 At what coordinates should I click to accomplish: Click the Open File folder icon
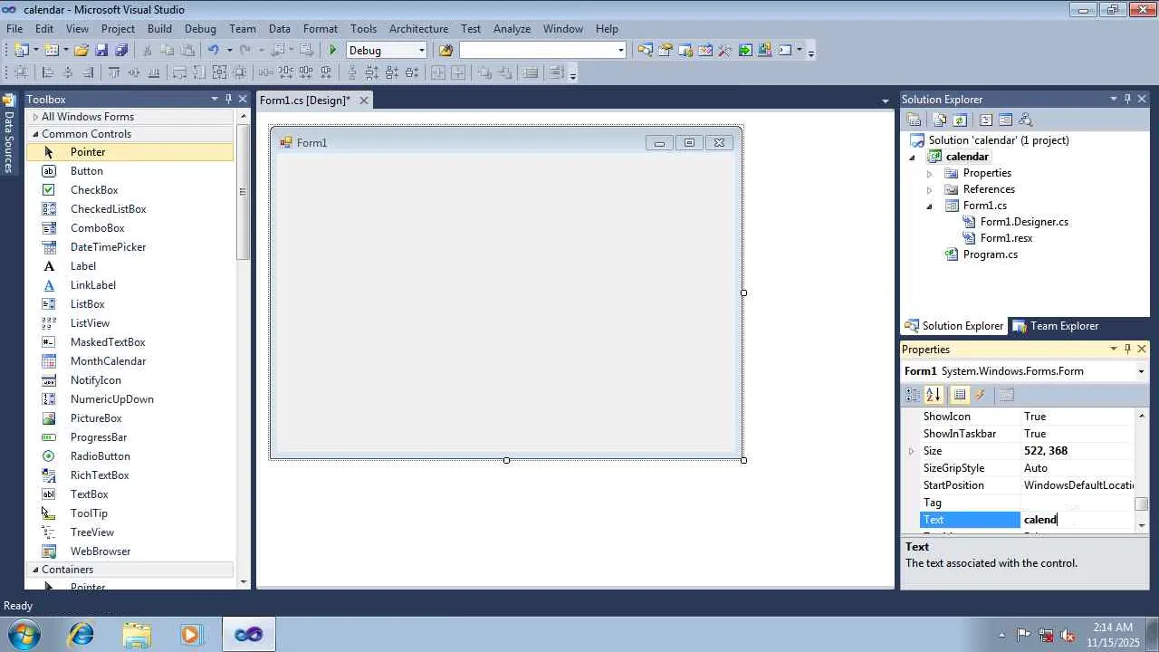coord(81,51)
